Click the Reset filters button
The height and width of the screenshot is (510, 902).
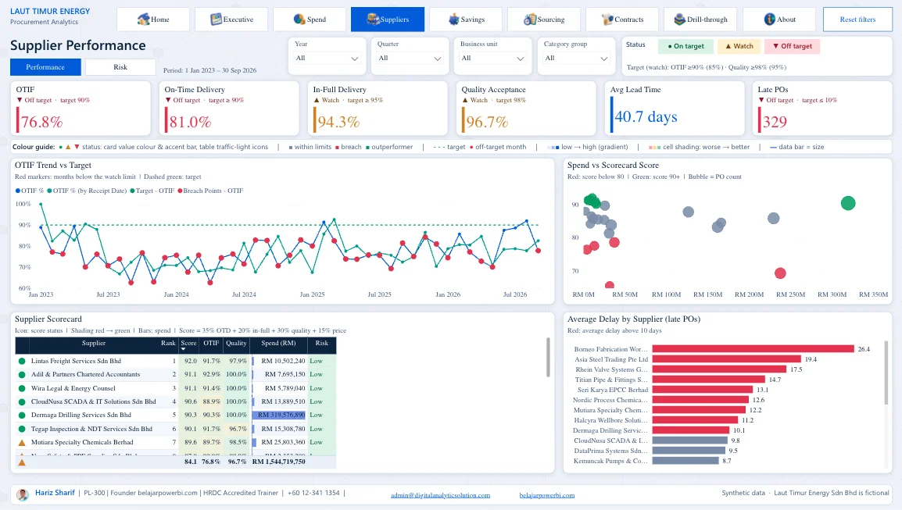coord(857,20)
